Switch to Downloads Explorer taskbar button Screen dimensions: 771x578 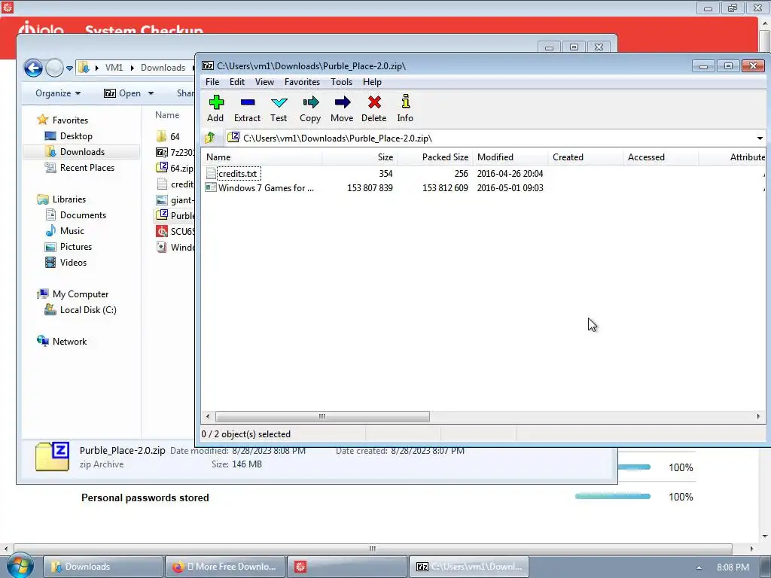pos(102,567)
